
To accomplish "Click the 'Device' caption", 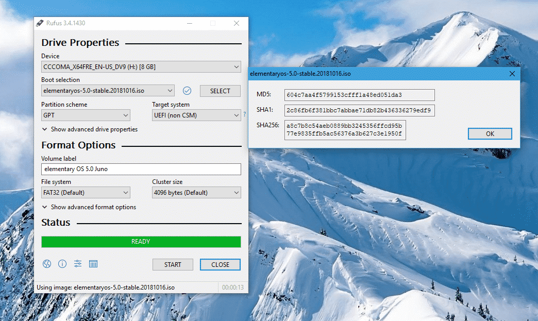I will 51,56.
